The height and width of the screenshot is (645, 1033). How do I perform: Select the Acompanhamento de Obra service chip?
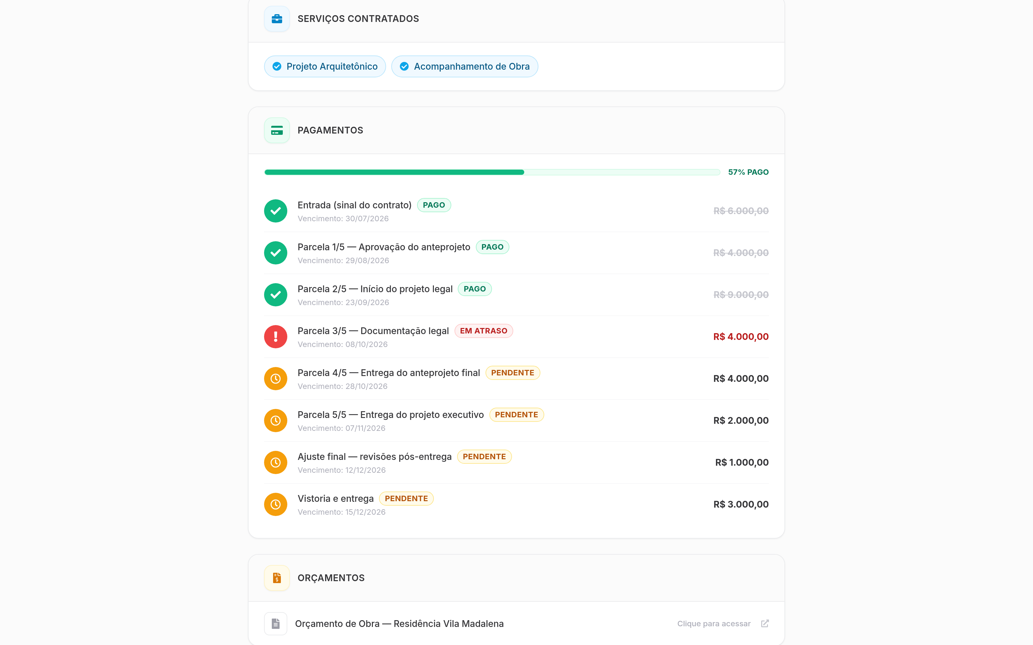(465, 66)
